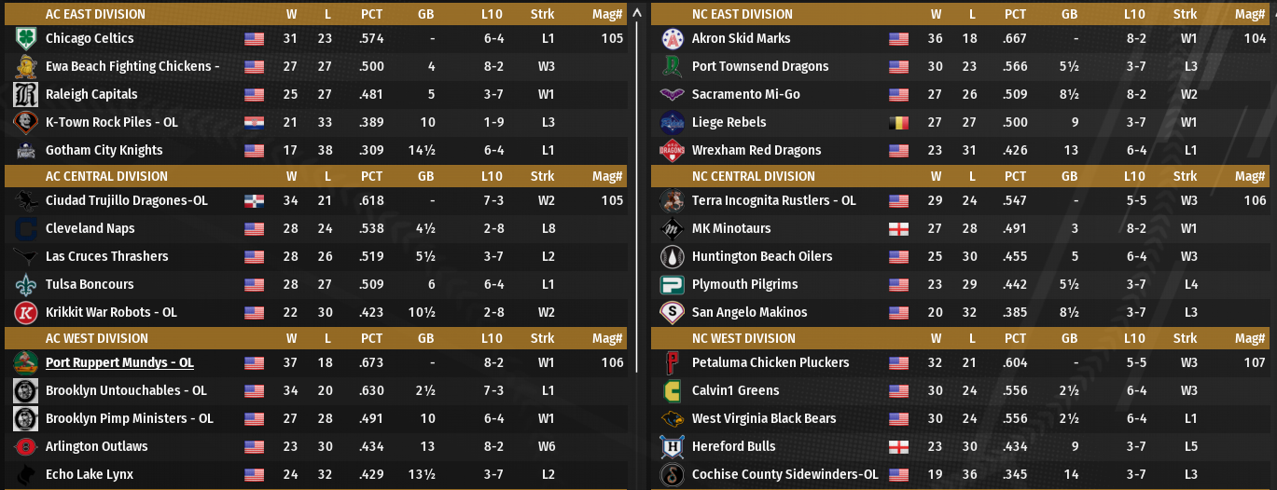Click the Chicago Celtics shamrock logo
Viewport: 1277px width, 490px height.
[x=25, y=39]
